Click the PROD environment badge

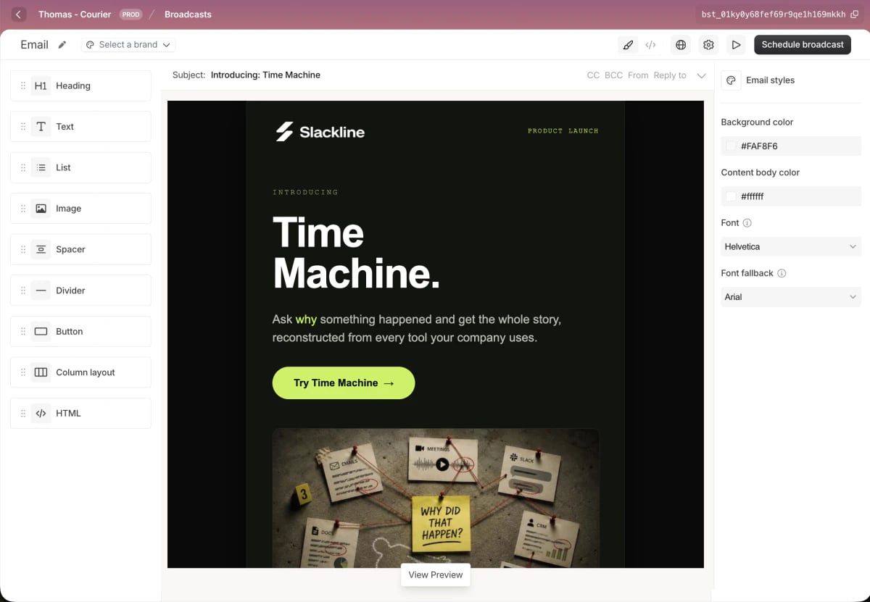click(x=130, y=14)
